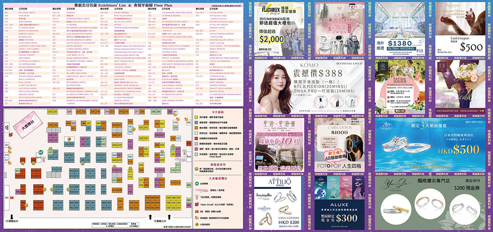Click booth M19 on the floor plan
The height and width of the screenshot is (232, 493).
(x=39, y=157)
